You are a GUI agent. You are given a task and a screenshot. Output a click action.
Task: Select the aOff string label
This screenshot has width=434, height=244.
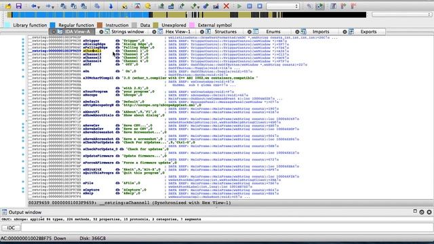click(87, 64)
